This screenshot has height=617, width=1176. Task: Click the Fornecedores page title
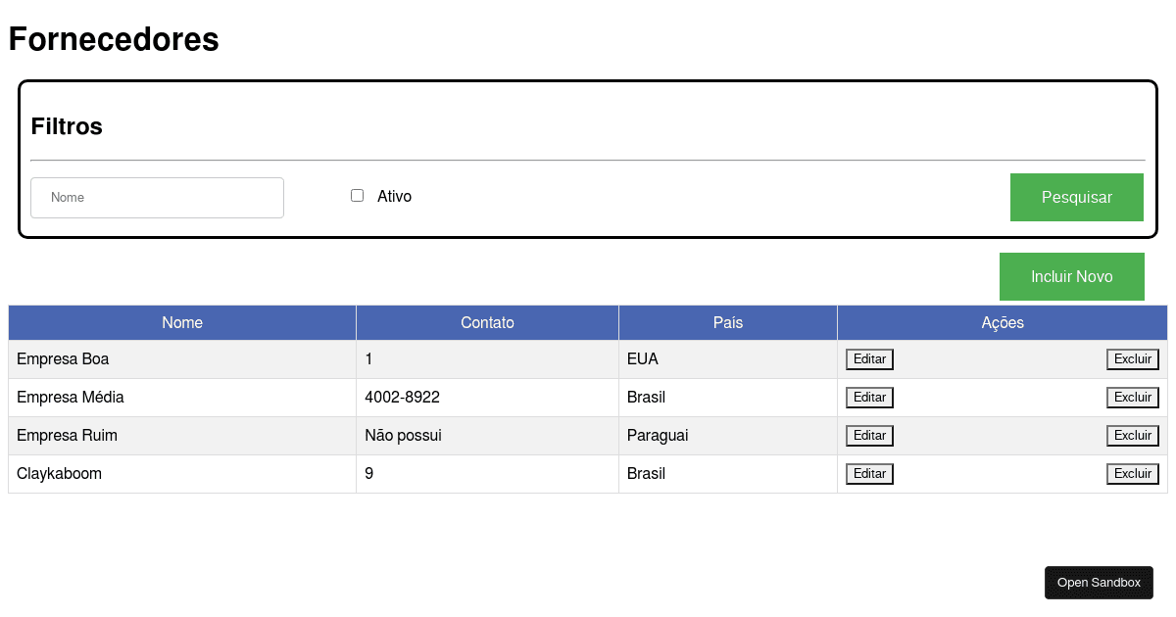[x=113, y=39]
